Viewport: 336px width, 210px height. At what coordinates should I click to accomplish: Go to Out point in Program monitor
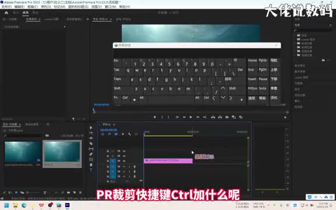205,117
